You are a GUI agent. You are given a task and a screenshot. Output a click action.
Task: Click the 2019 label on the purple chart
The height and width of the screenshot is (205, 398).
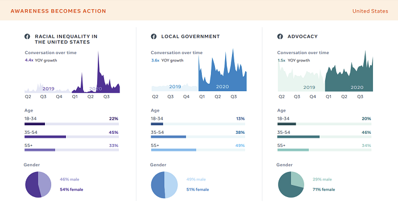48,89
